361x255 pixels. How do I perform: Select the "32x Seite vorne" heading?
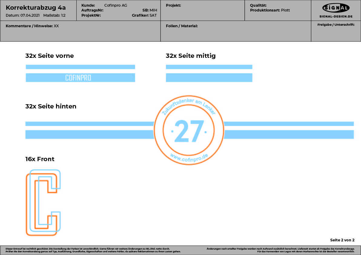[49, 56]
